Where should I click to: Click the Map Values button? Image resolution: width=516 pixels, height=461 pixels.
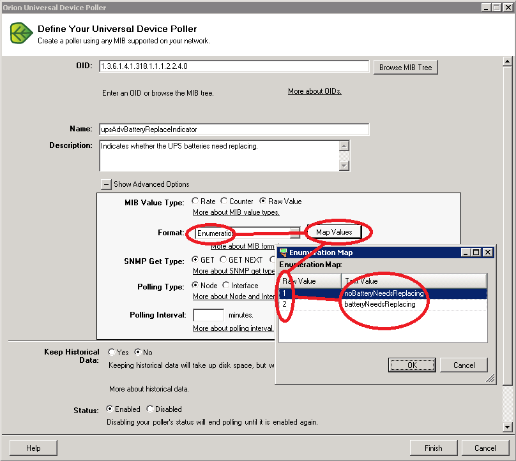pos(334,232)
